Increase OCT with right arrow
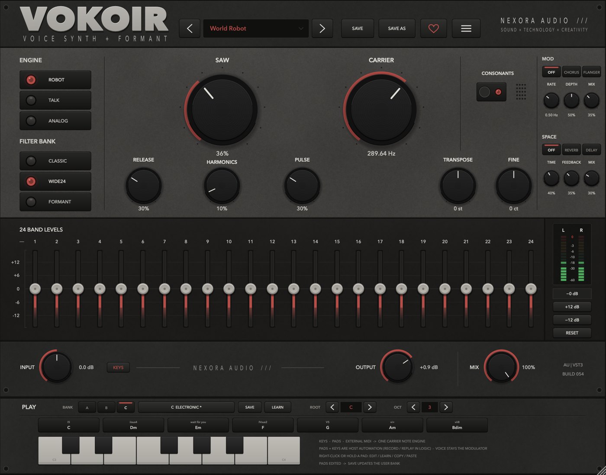Viewport: 606px width, 475px height. [446, 407]
